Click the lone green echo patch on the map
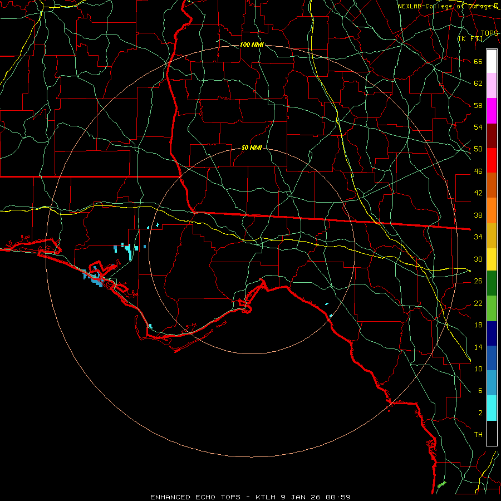Image resolution: width=501 pixels, height=501 pixels. click(x=441, y=484)
